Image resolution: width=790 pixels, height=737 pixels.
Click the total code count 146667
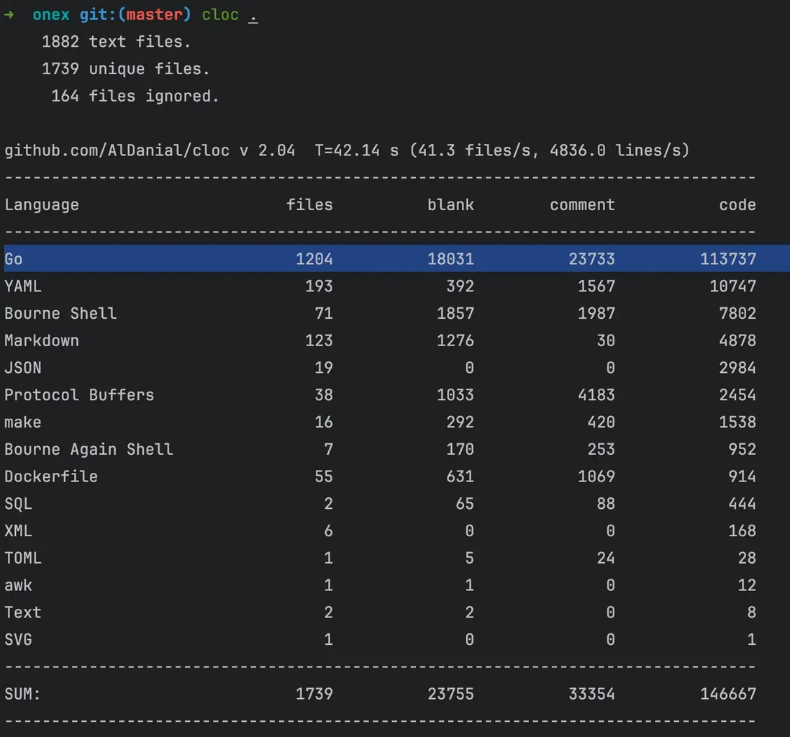point(728,694)
